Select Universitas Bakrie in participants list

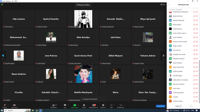(183, 93)
